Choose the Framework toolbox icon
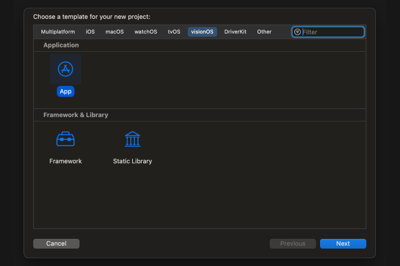 66,139
